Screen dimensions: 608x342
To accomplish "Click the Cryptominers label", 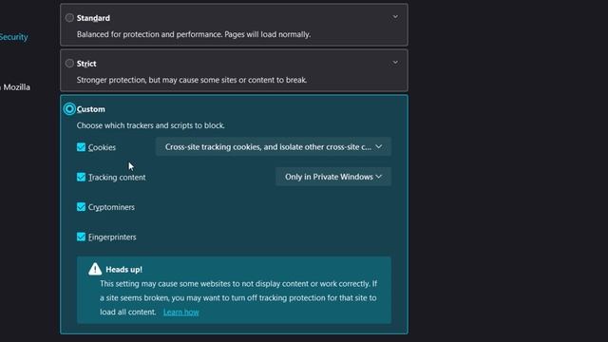I will click(x=111, y=207).
